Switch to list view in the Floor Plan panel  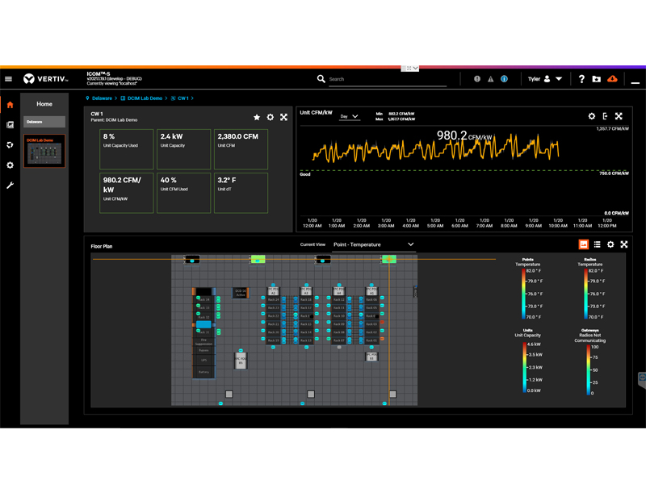pos(597,244)
